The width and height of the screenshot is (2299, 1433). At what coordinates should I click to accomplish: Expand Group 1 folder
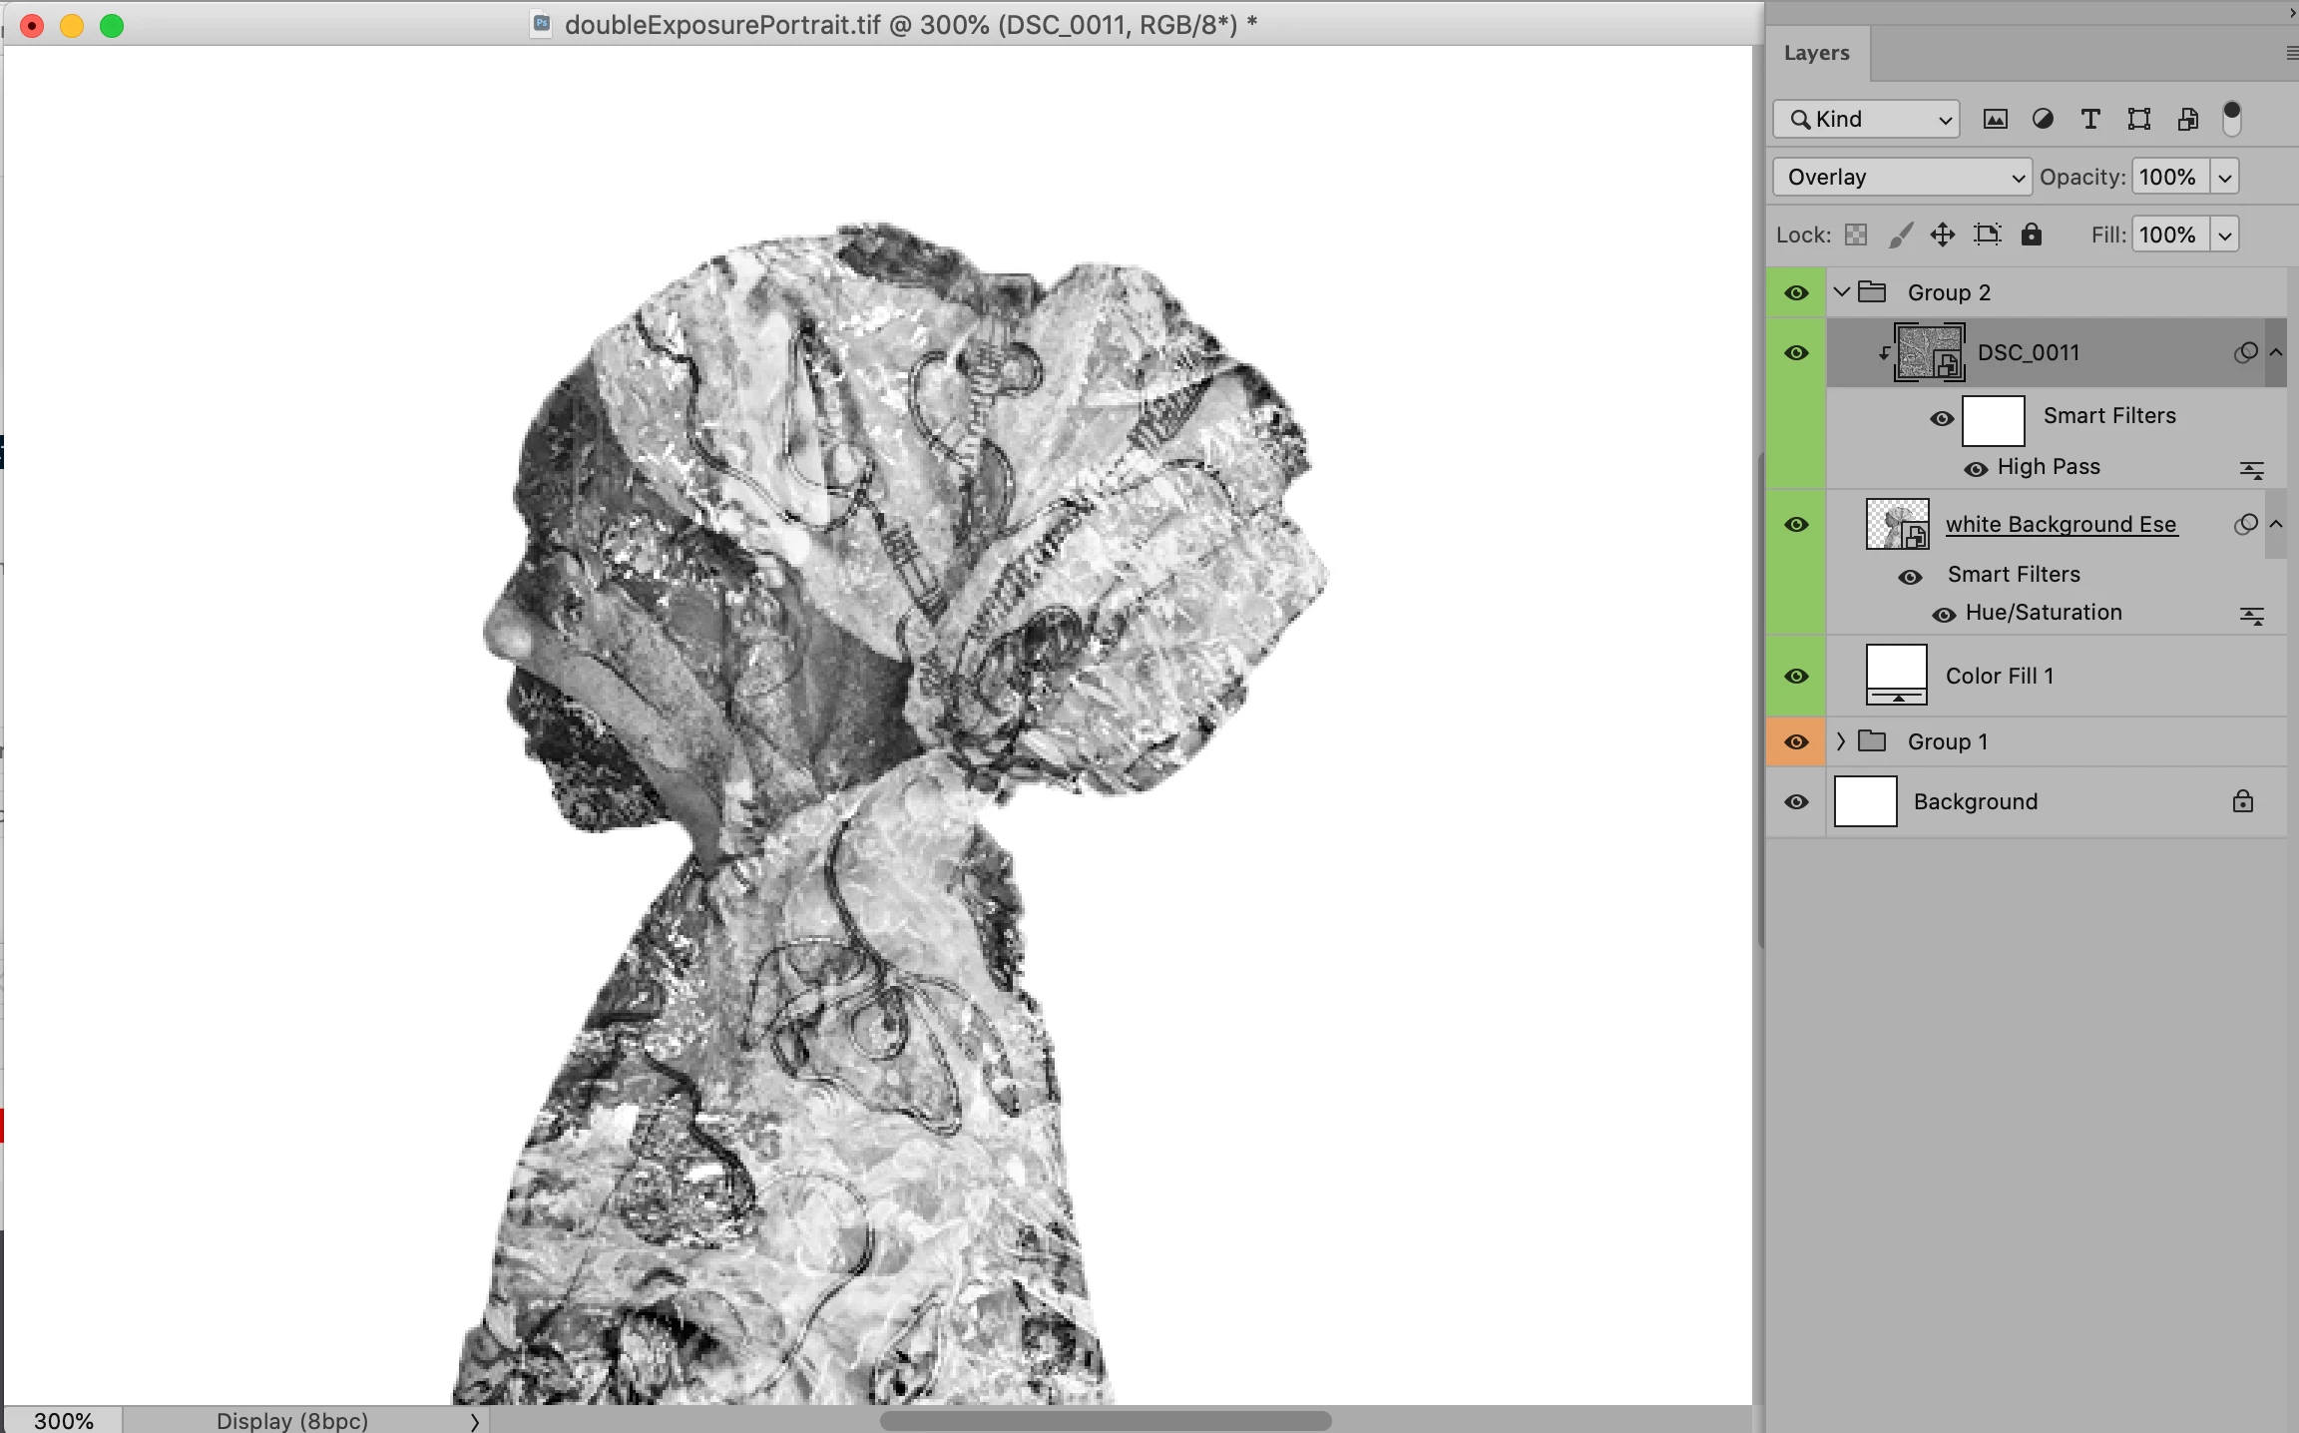coord(1841,741)
